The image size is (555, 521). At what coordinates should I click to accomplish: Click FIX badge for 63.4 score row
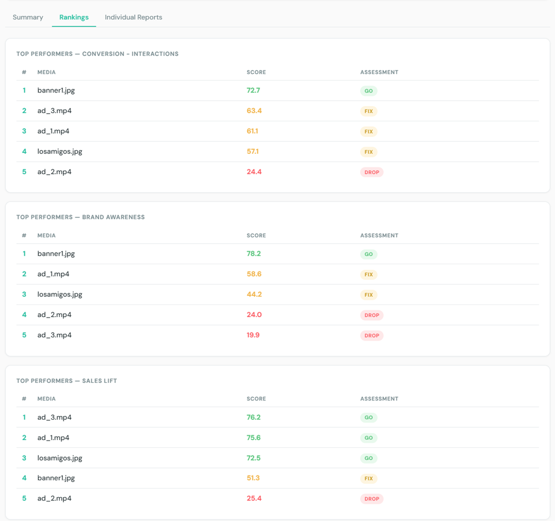coord(369,111)
